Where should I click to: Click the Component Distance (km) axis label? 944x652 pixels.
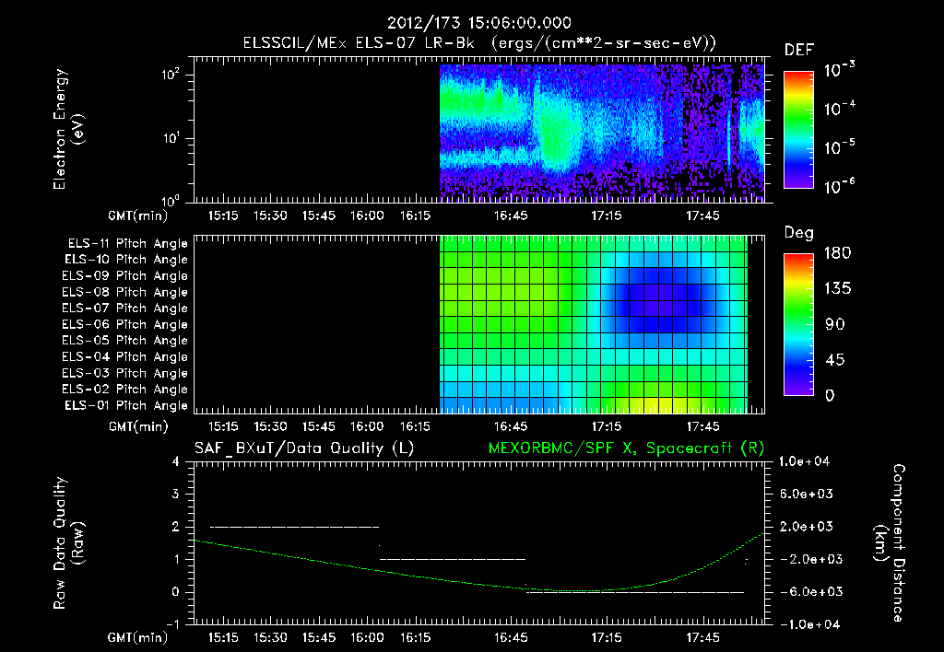pyautogui.click(x=890, y=543)
